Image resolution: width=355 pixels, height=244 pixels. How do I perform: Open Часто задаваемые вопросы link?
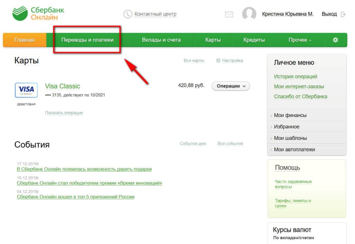pos(293,184)
